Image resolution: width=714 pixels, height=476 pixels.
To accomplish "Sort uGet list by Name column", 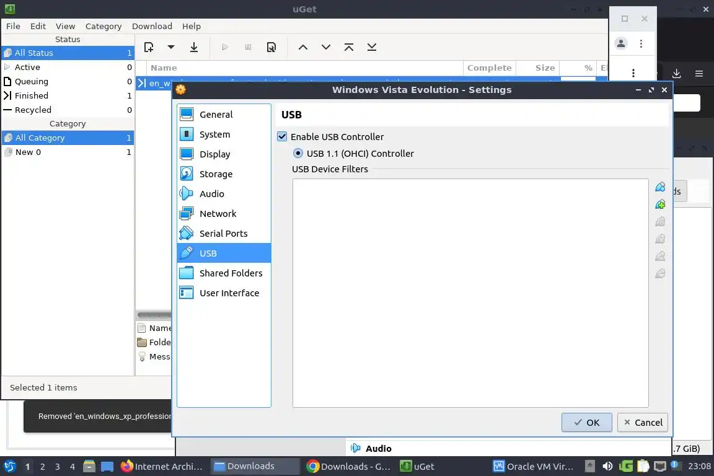I will 305,68.
